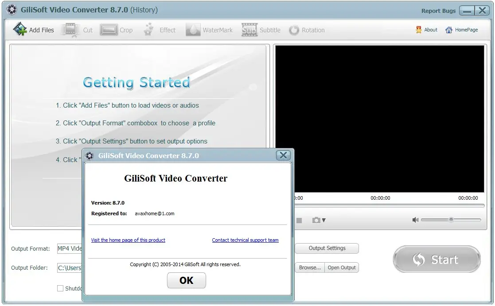
Task: Stop playback with the square button
Action: click(299, 220)
